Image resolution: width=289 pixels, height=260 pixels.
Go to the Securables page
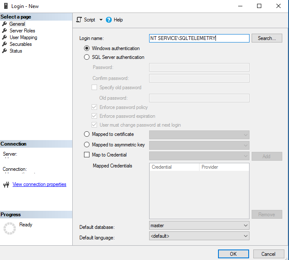point(21,44)
